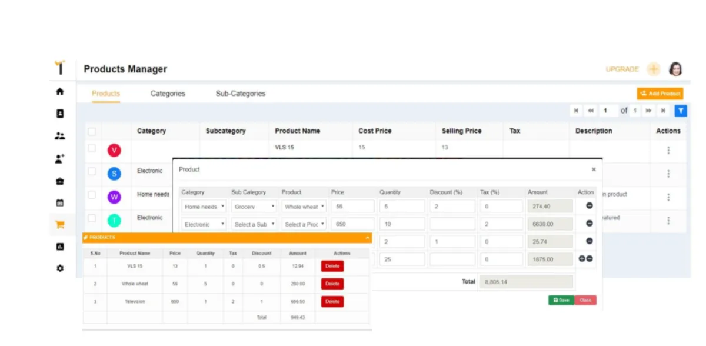Open the add-user sidebar icon

pyautogui.click(x=59, y=158)
